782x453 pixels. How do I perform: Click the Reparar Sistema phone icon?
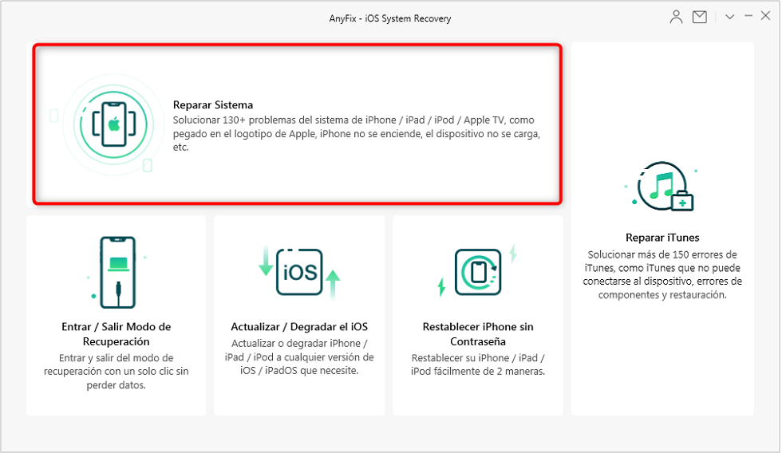pos(113,123)
